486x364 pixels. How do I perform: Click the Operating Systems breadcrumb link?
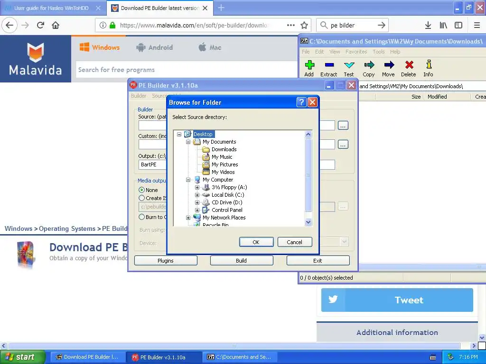click(67, 229)
